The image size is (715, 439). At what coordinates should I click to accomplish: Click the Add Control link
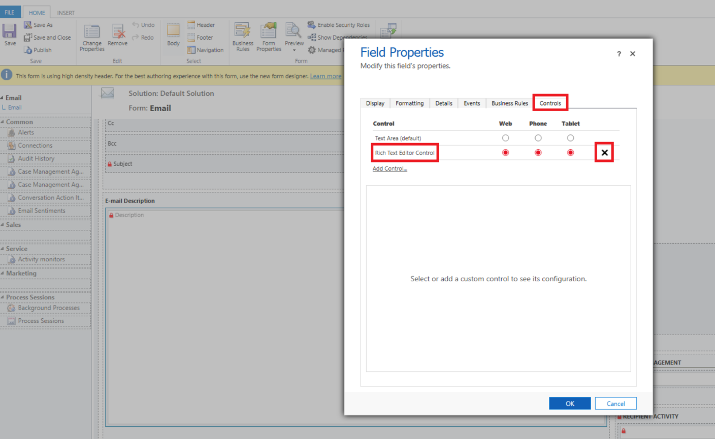pyautogui.click(x=389, y=168)
